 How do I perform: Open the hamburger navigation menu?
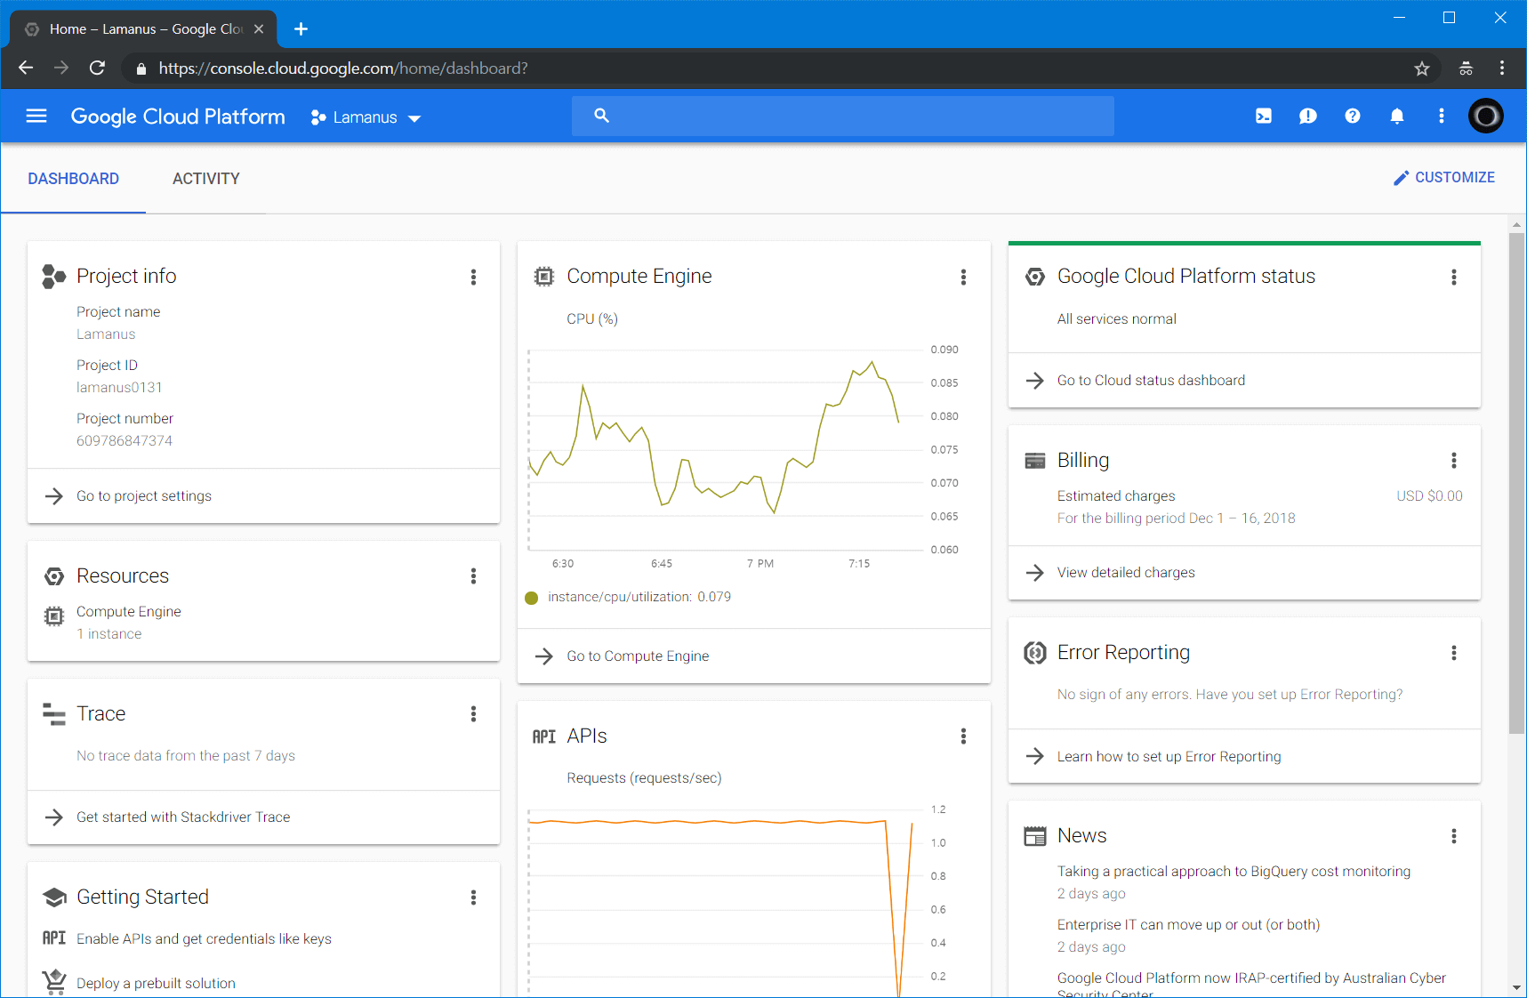coord(36,117)
